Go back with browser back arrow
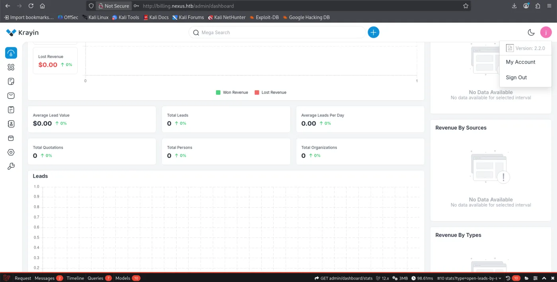The image size is (557, 282). click(8, 6)
